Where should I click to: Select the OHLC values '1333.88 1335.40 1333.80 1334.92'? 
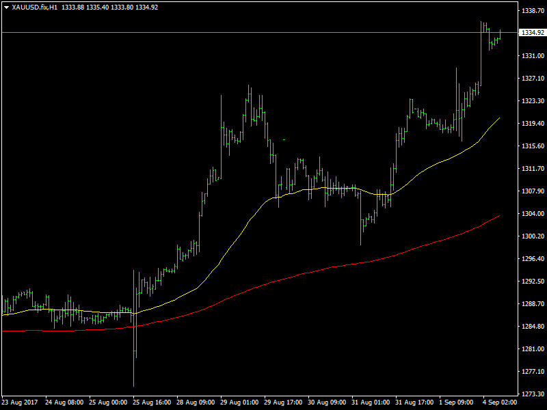110,8
